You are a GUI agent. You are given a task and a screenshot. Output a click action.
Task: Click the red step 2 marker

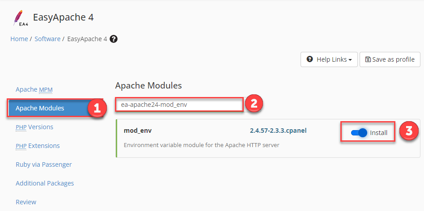tap(254, 104)
